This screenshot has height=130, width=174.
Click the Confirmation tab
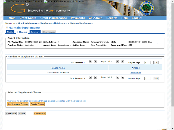pyautogui.click(x=49, y=32)
